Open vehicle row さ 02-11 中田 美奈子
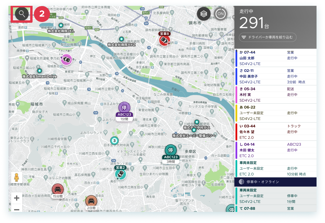Screen dimensions: 325x223 pyautogui.click(x=276, y=76)
